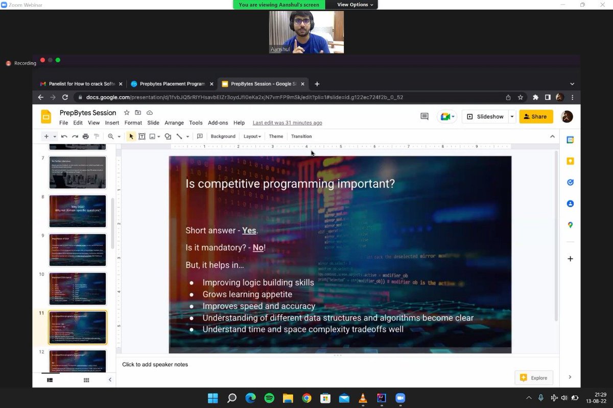The width and height of the screenshot is (613, 408).
Task: Open the Google Meet call dropdown
Action: [446, 117]
